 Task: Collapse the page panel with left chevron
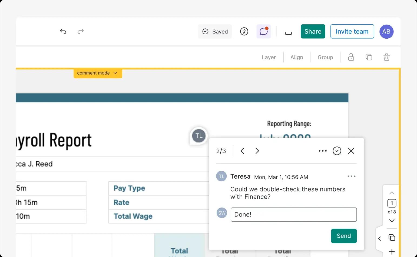point(380,239)
